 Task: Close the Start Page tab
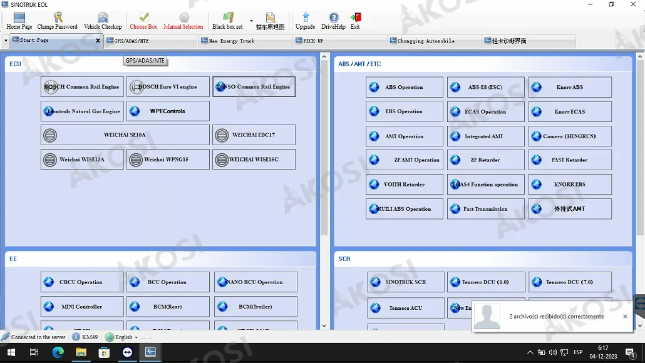(98, 40)
